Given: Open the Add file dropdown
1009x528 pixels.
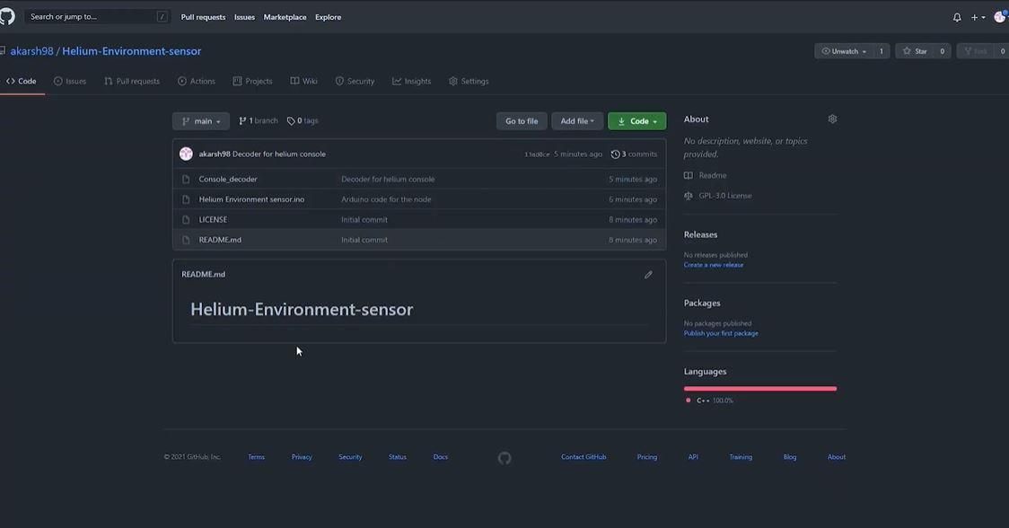Looking at the screenshot, I should [x=577, y=121].
